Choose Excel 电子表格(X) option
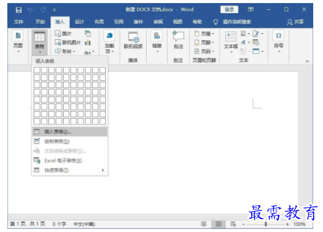This screenshot has height=232, width=323. point(70,160)
